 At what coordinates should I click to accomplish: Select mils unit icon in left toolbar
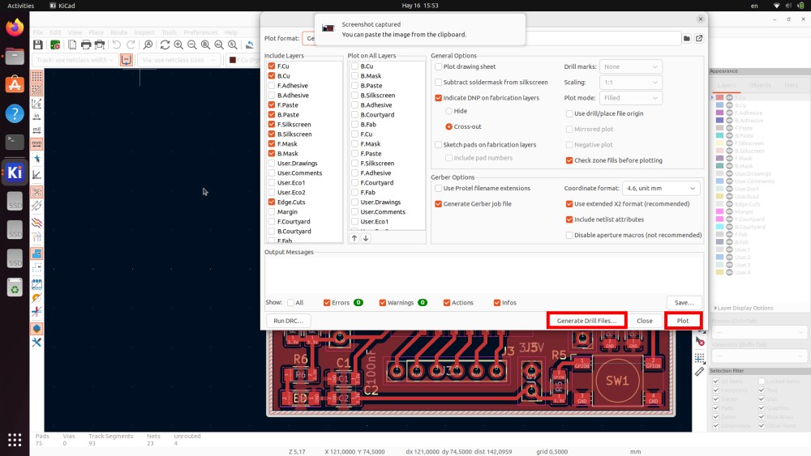36,130
